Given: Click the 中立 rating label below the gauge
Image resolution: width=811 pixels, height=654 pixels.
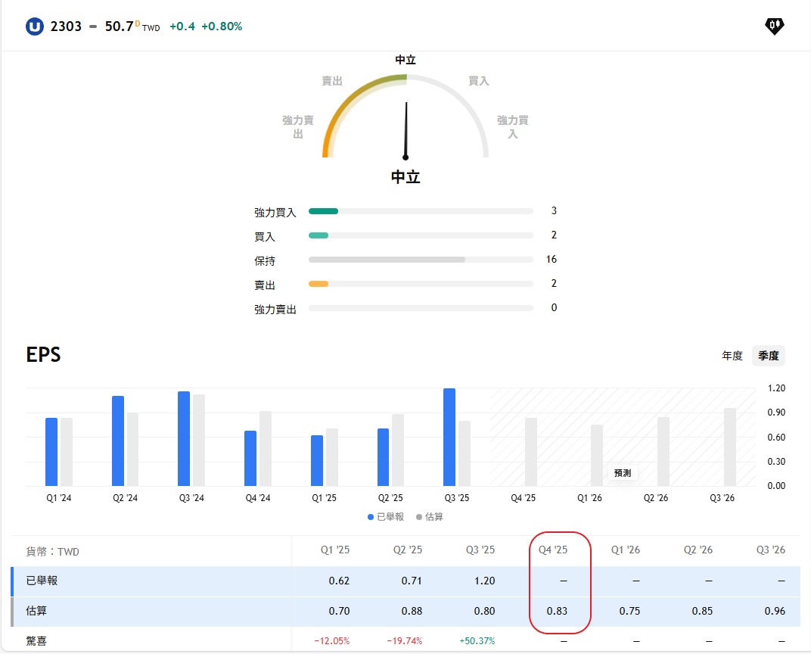Looking at the screenshot, I should (x=405, y=176).
